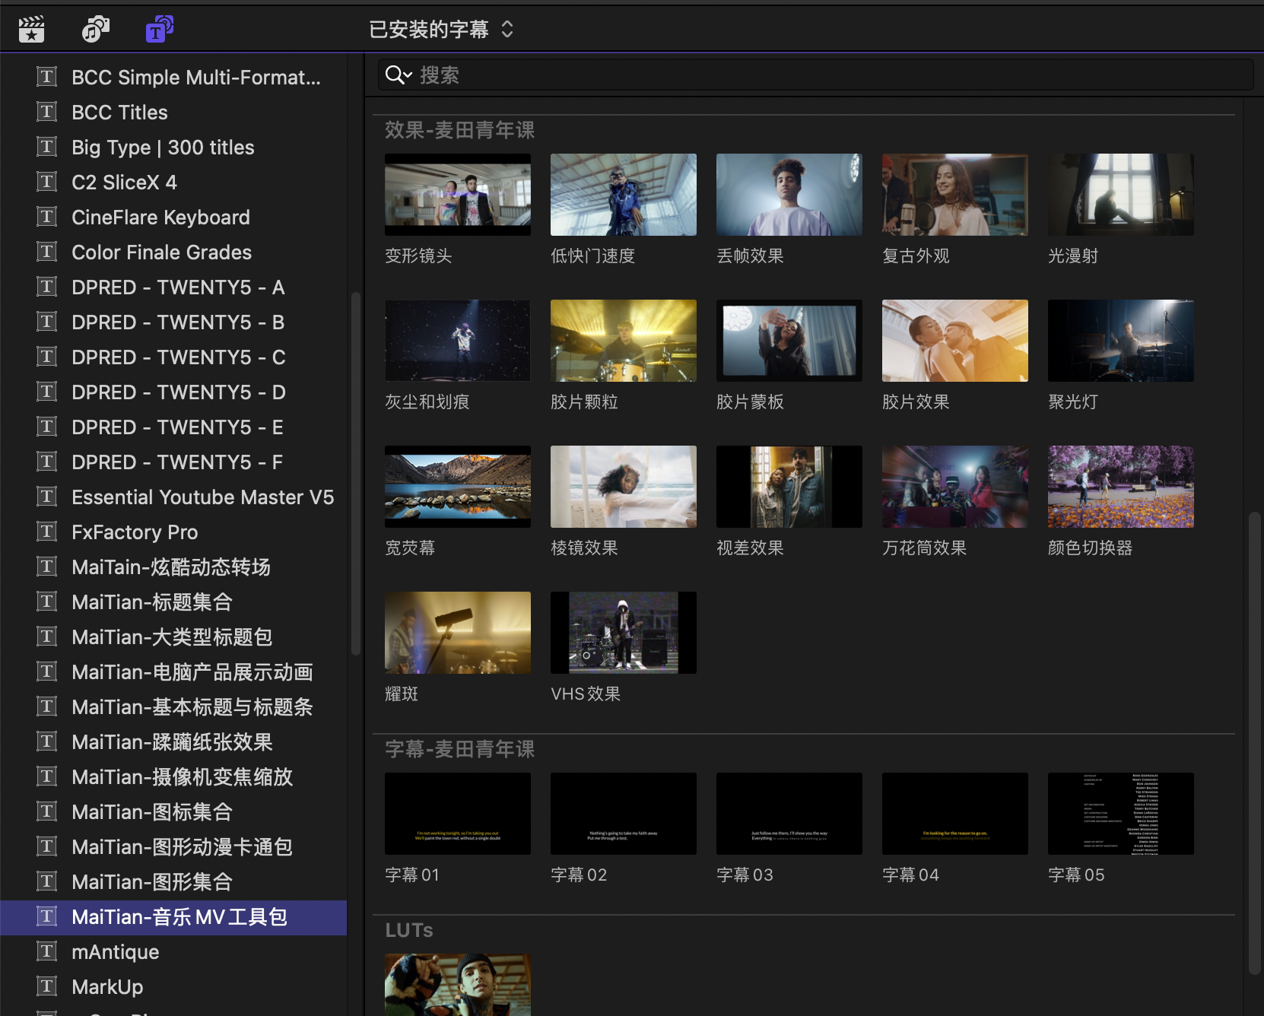Select MaiTian-摄像机变焦缩放 category
Viewport: 1264px width, 1016px height.
[x=173, y=777]
